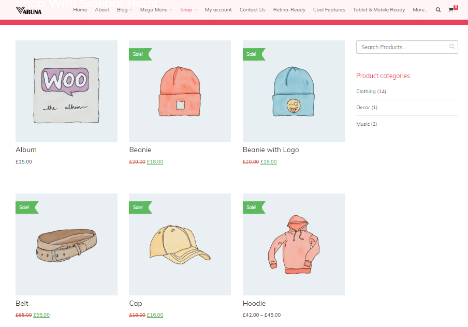Open the Hoodie product thumbnail
This screenshot has width=468, height=327.
pos(294,244)
